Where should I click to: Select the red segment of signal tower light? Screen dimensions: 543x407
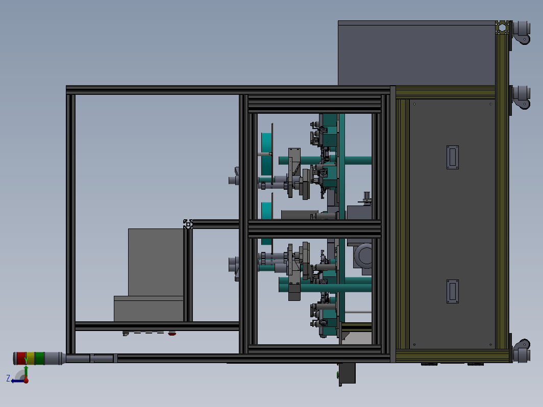coord(21,359)
